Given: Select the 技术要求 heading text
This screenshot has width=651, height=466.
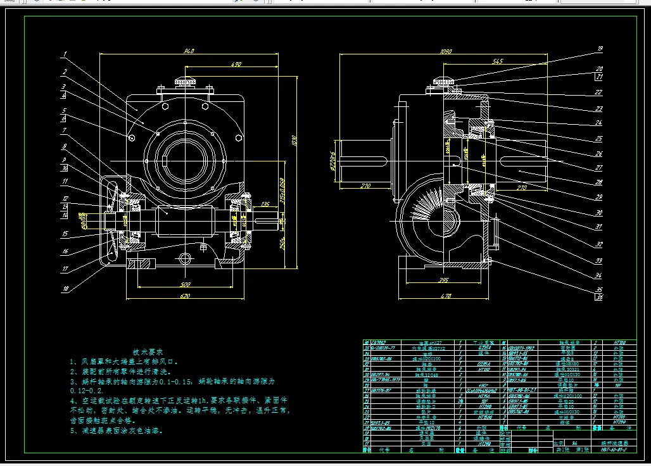Looking at the screenshot, I should [x=148, y=352].
